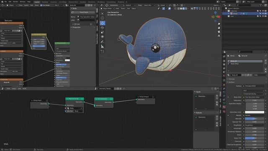This screenshot has height=151, width=268.
Task: Click the Join Geometry node header
Action: coord(104,99)
